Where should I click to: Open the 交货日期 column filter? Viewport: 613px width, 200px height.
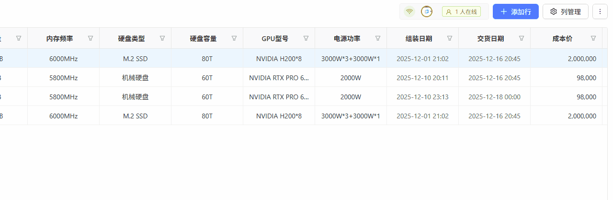(522, 38)
